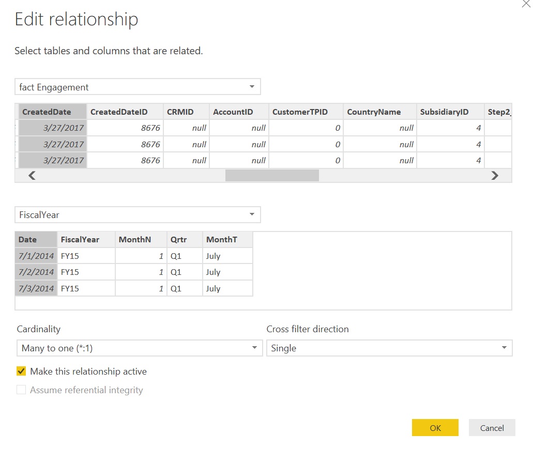The image size is (533, 449).
Task: Click the Cancel button
Action: tap(492, 428)
